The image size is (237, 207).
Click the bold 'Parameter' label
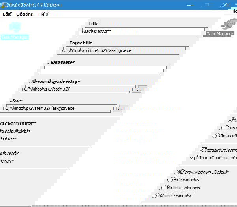pos(61,62)
